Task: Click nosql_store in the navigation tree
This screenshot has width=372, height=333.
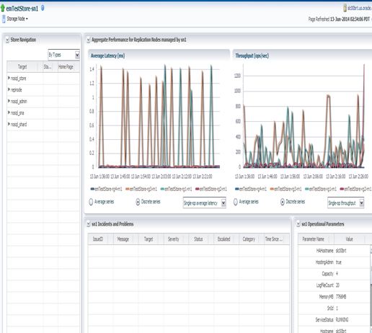Action: click(x=19, y=79)
